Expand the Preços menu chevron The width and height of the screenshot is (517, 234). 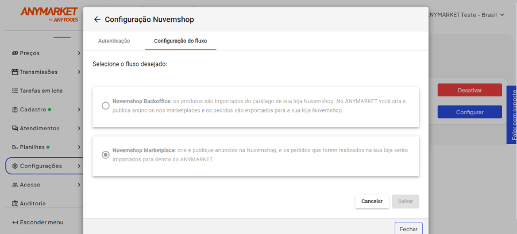79,53
